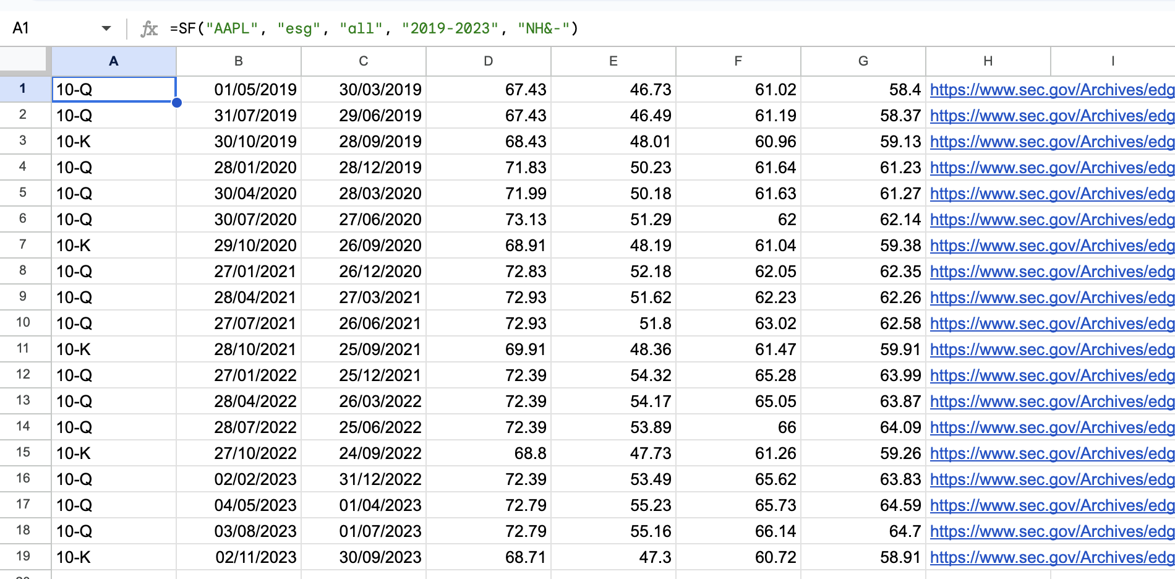The width and height of the screenshot is (1175, 579).
Task: Select the 10-K cell in row 7
Action: tap(114, 245)
